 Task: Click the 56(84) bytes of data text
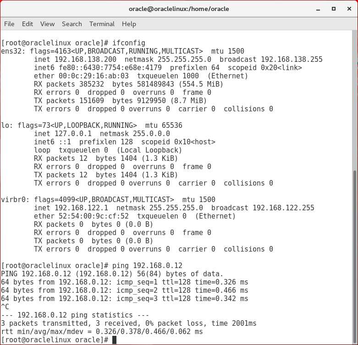pos(180,274)
